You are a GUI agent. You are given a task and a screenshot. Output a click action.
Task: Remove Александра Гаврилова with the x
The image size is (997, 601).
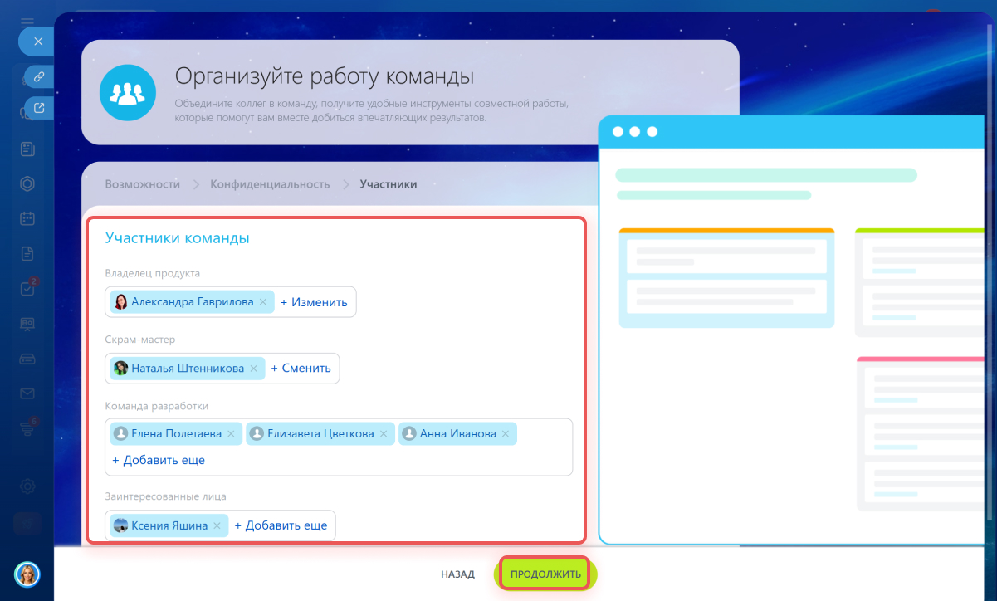263,302
